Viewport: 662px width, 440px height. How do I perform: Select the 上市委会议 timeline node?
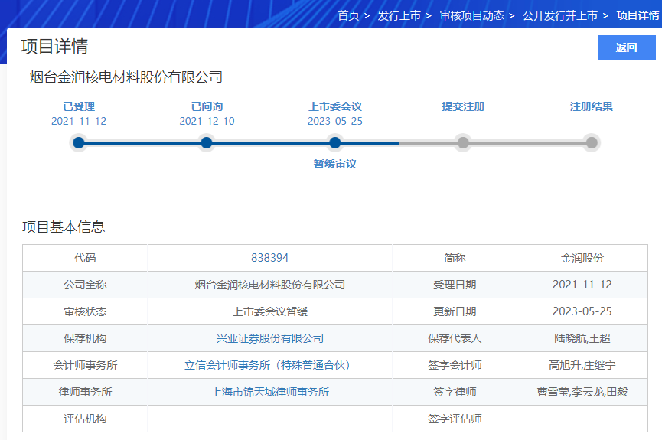pos(334,142)
